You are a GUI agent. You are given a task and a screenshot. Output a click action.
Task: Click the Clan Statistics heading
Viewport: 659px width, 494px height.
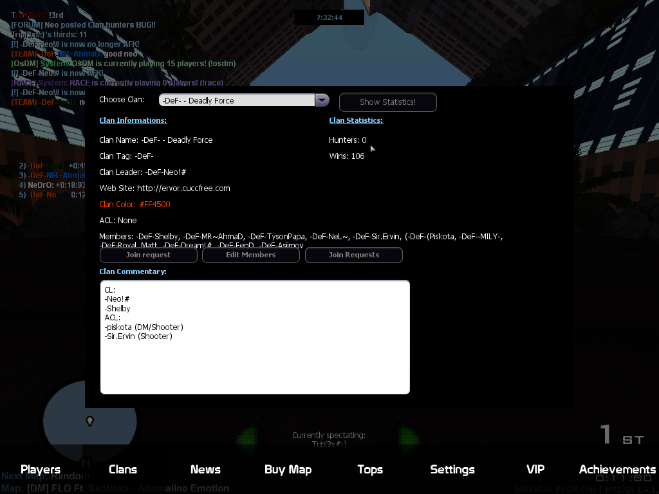click(x=356, y=120)
